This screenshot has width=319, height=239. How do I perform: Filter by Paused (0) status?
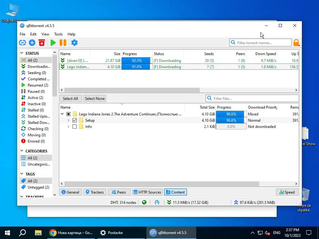click(36, 91)
